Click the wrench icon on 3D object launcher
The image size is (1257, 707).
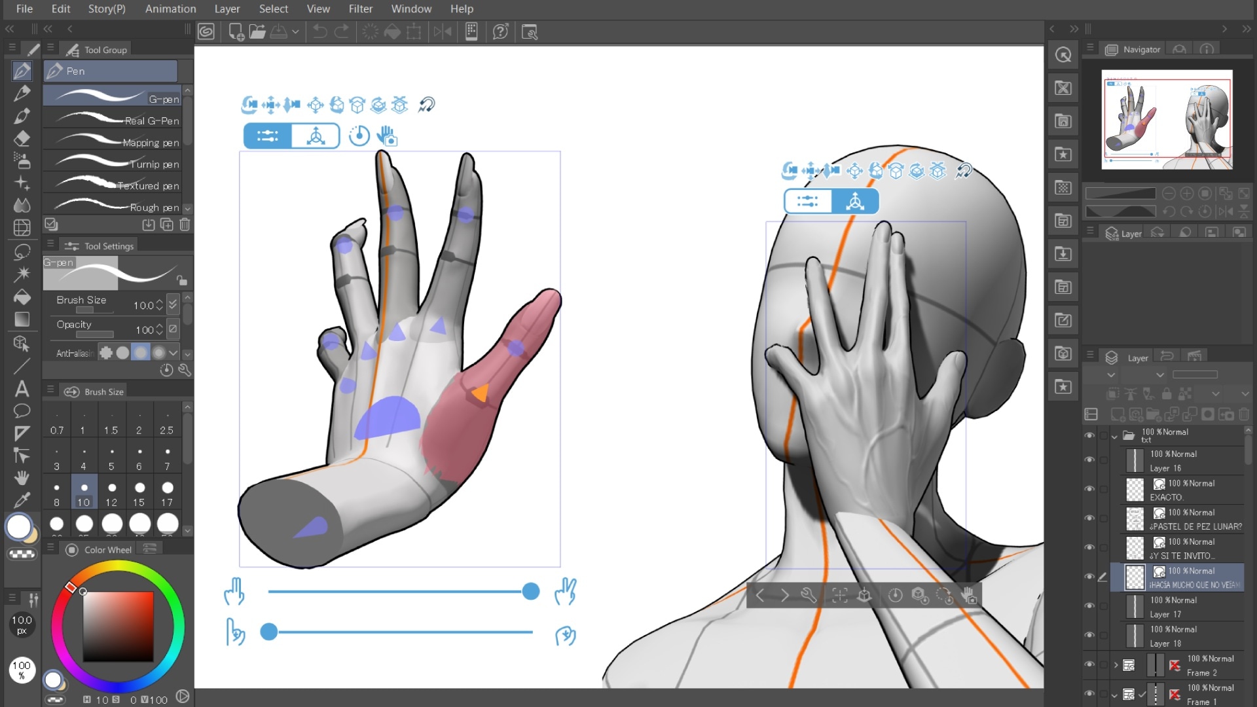[x=809, y=595]
